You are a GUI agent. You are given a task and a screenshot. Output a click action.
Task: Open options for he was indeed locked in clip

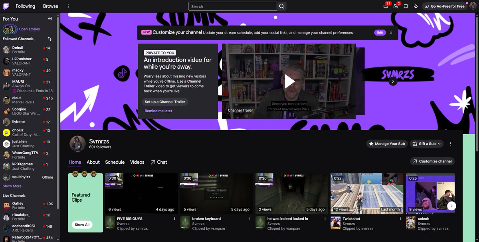[x=325, y=219]
